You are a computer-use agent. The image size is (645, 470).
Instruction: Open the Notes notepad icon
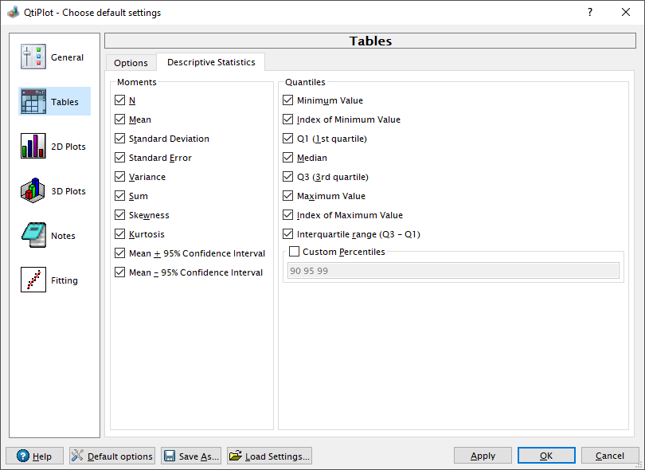click(33, 235)
